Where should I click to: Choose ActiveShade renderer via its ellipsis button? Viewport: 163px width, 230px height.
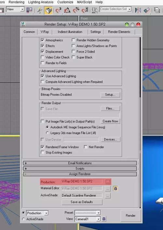(x=108, y=196)
